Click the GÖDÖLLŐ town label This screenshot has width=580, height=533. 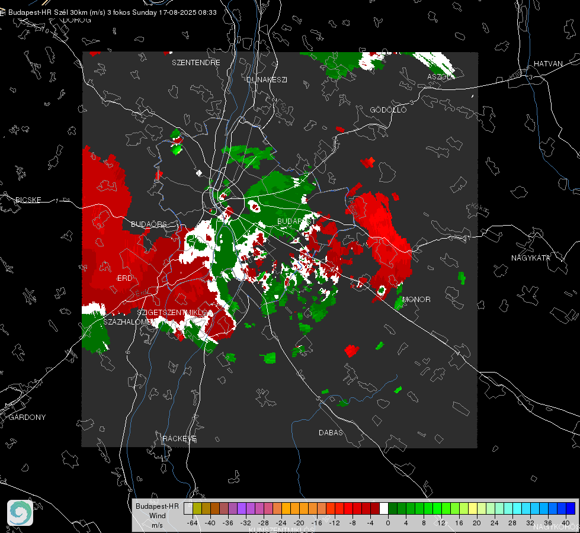pos(388,110)
